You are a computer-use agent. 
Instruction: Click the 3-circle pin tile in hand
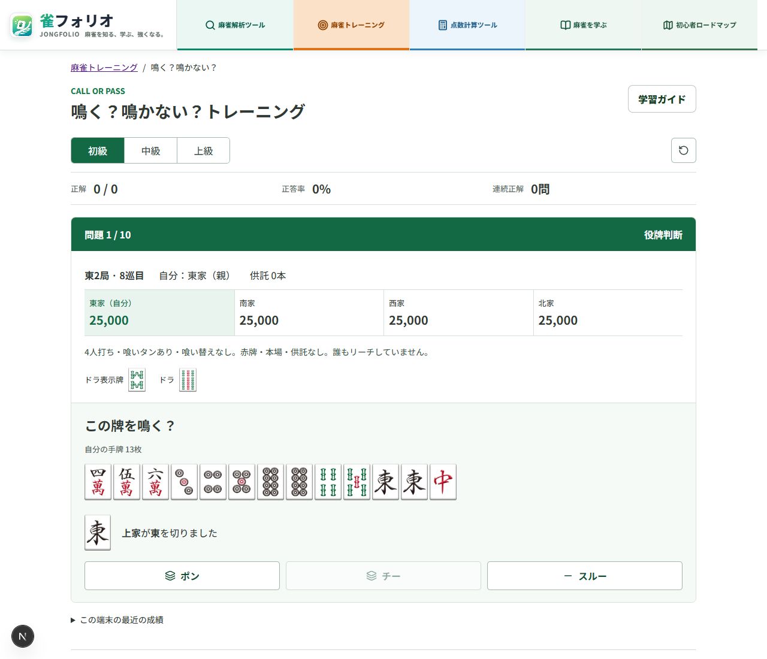click(x=185, y=482)
